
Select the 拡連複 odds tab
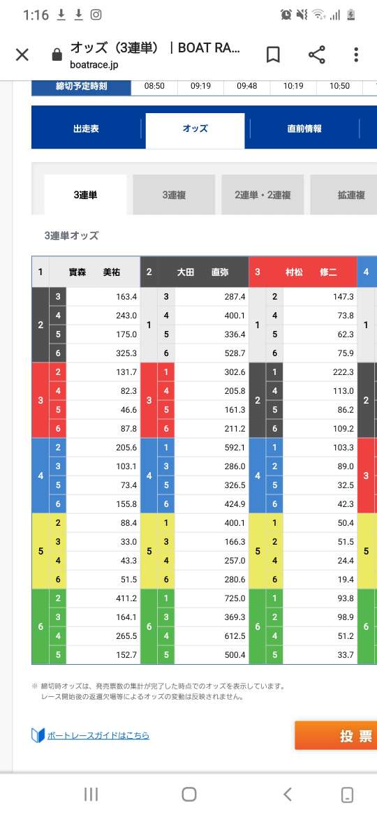[x=343, y=195]
